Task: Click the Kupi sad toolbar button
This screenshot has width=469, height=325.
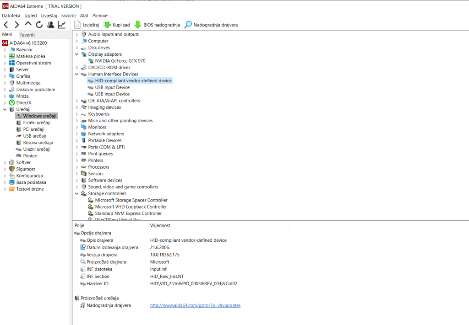Action: (117, 25)
